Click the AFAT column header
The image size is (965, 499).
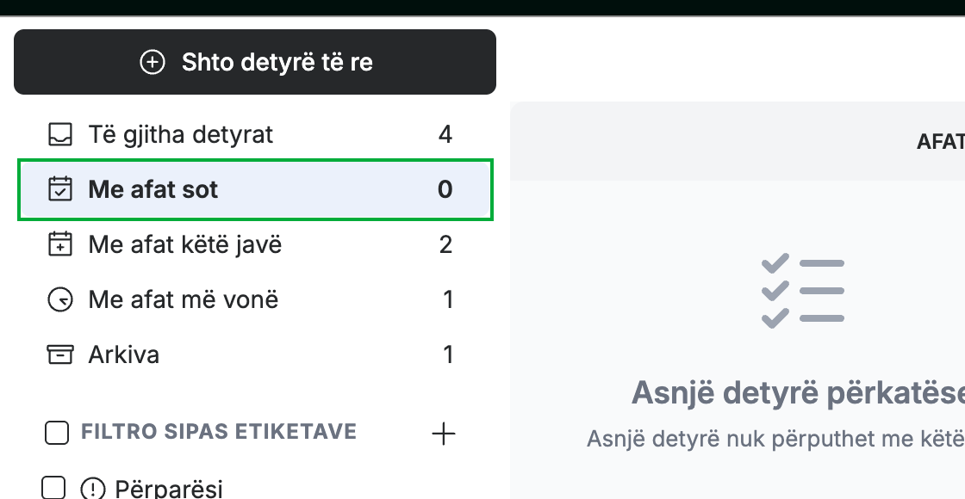[940, 142]
